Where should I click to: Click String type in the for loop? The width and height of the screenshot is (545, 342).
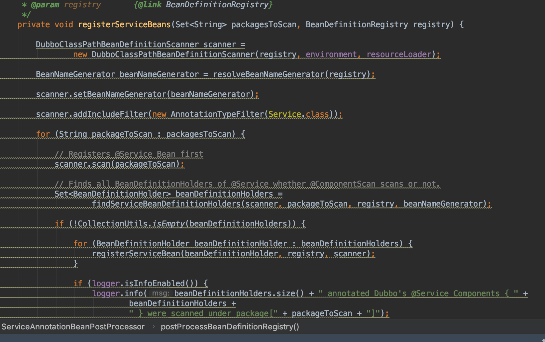click(73, 134)
